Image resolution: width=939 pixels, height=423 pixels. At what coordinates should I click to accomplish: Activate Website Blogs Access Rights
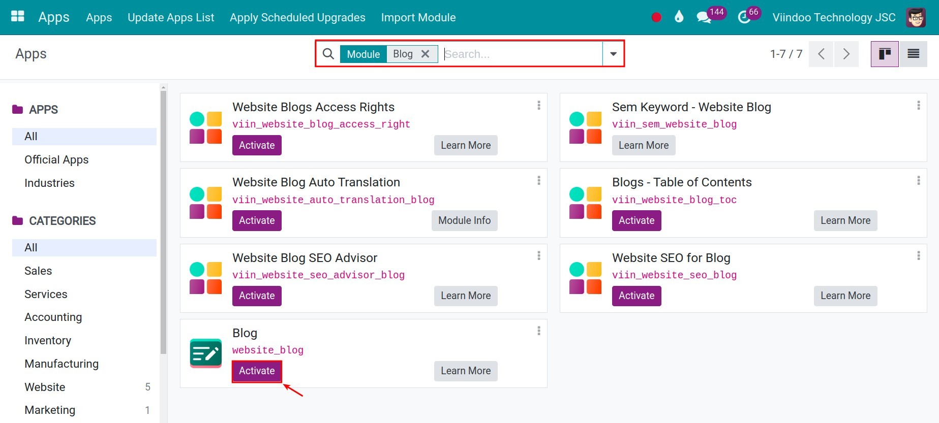257,145
